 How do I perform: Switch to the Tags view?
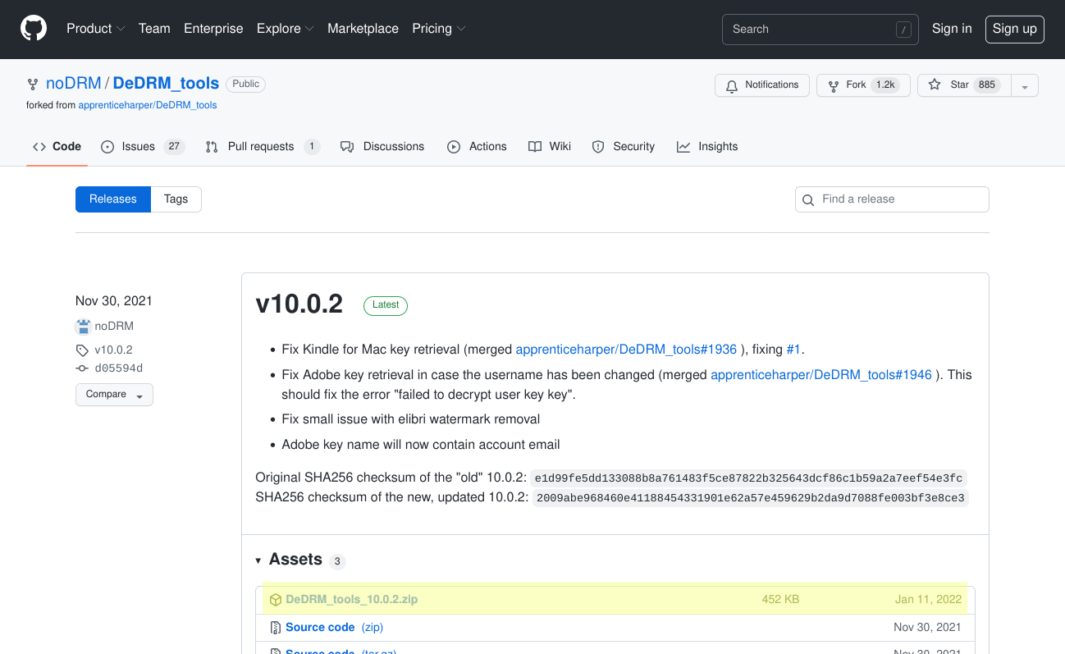[x=176, y=199]
